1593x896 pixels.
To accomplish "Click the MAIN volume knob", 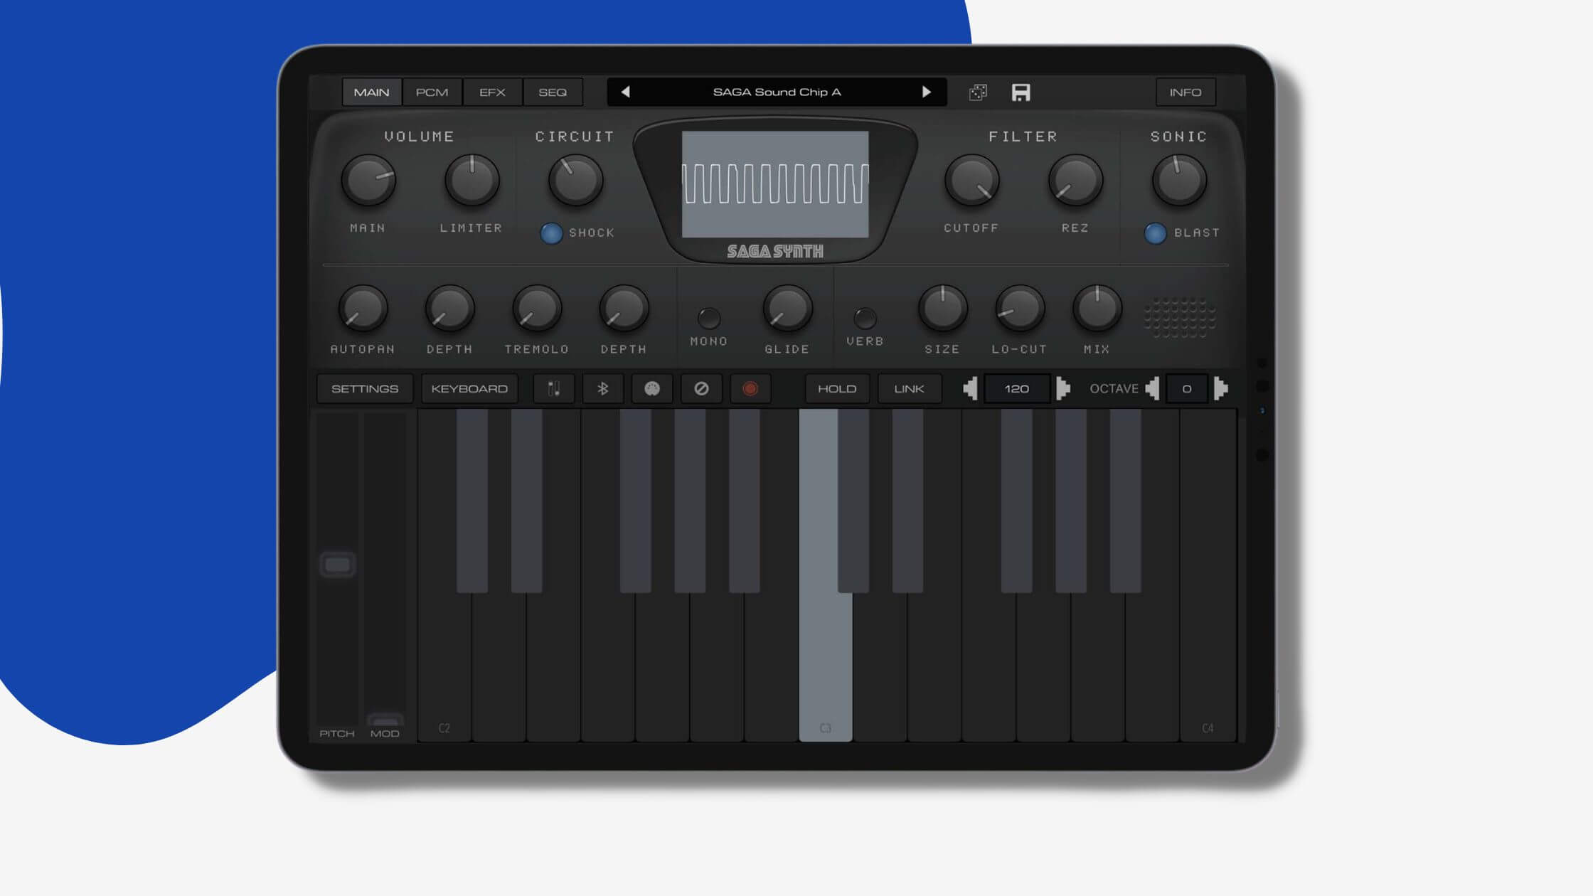I will coord(368,180).
